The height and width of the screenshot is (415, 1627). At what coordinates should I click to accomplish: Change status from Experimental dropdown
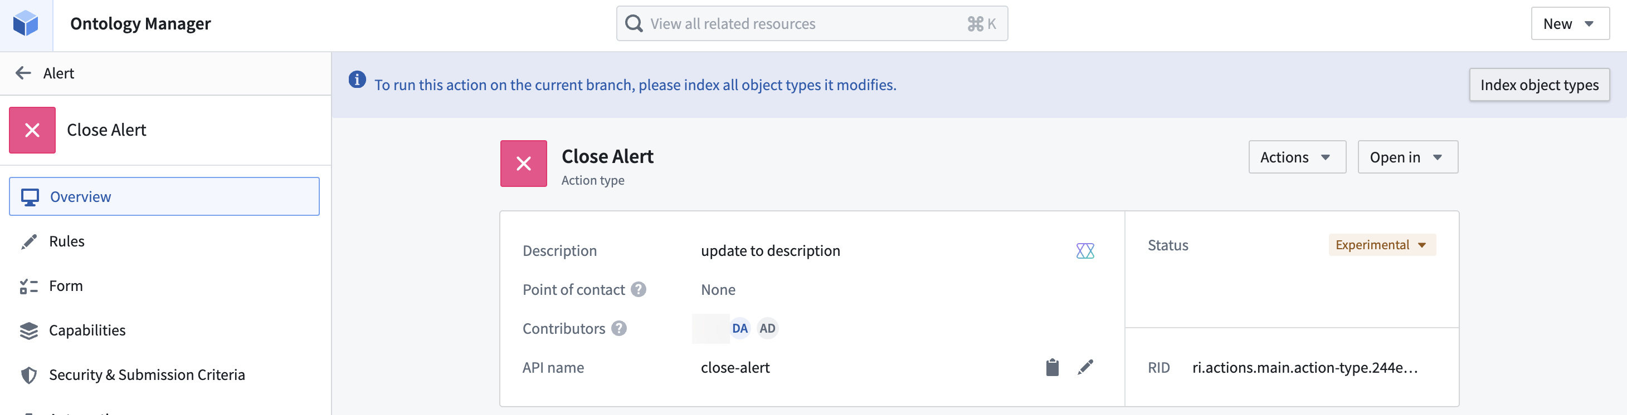point(1381,245)
